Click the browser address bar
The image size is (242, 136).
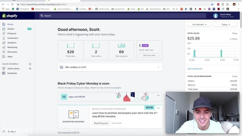113,4
